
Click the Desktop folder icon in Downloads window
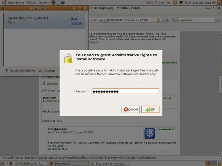coord(40,70)
